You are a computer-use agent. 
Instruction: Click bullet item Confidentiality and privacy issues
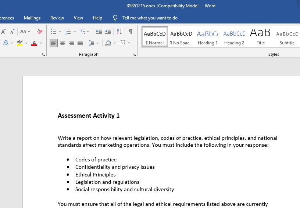115,167
